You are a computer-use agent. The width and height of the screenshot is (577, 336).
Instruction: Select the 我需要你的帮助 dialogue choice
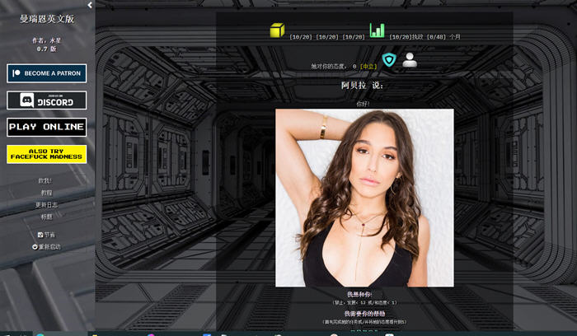364,314
